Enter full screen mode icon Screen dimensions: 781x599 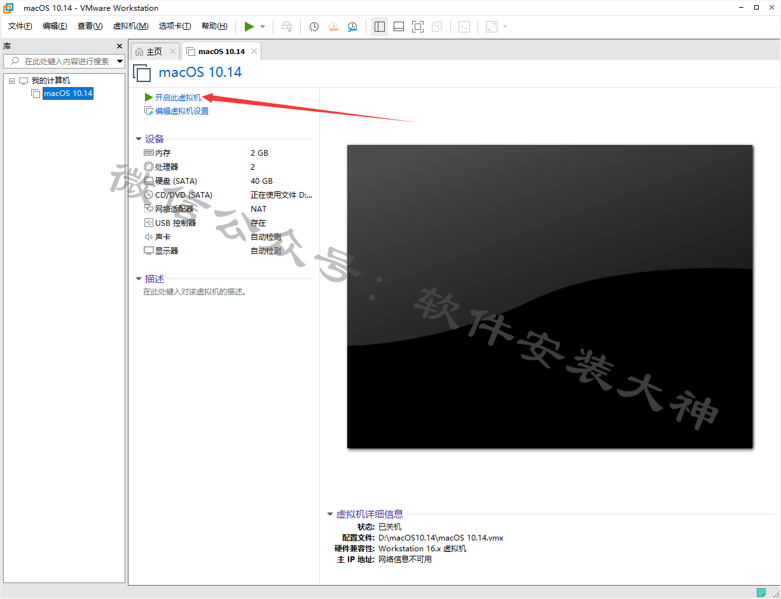pos(418,27)
